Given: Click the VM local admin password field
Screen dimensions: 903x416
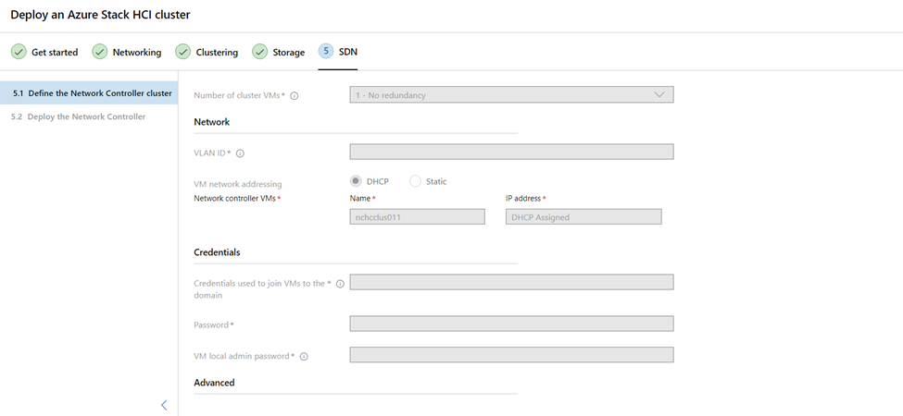Looking at the screenshot, I should click(x=511, y=354).
